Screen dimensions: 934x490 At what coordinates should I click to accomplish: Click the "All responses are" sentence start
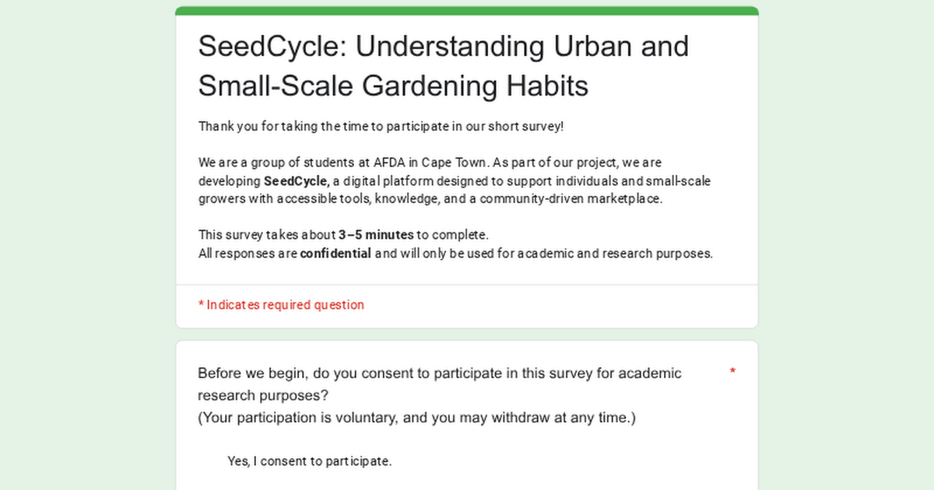click(248, 254)
